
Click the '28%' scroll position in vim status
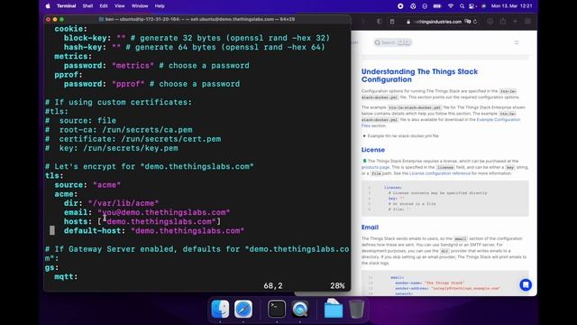coord(337,285)
